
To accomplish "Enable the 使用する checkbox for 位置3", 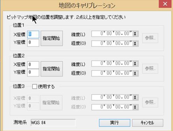I will coord(35,87).
